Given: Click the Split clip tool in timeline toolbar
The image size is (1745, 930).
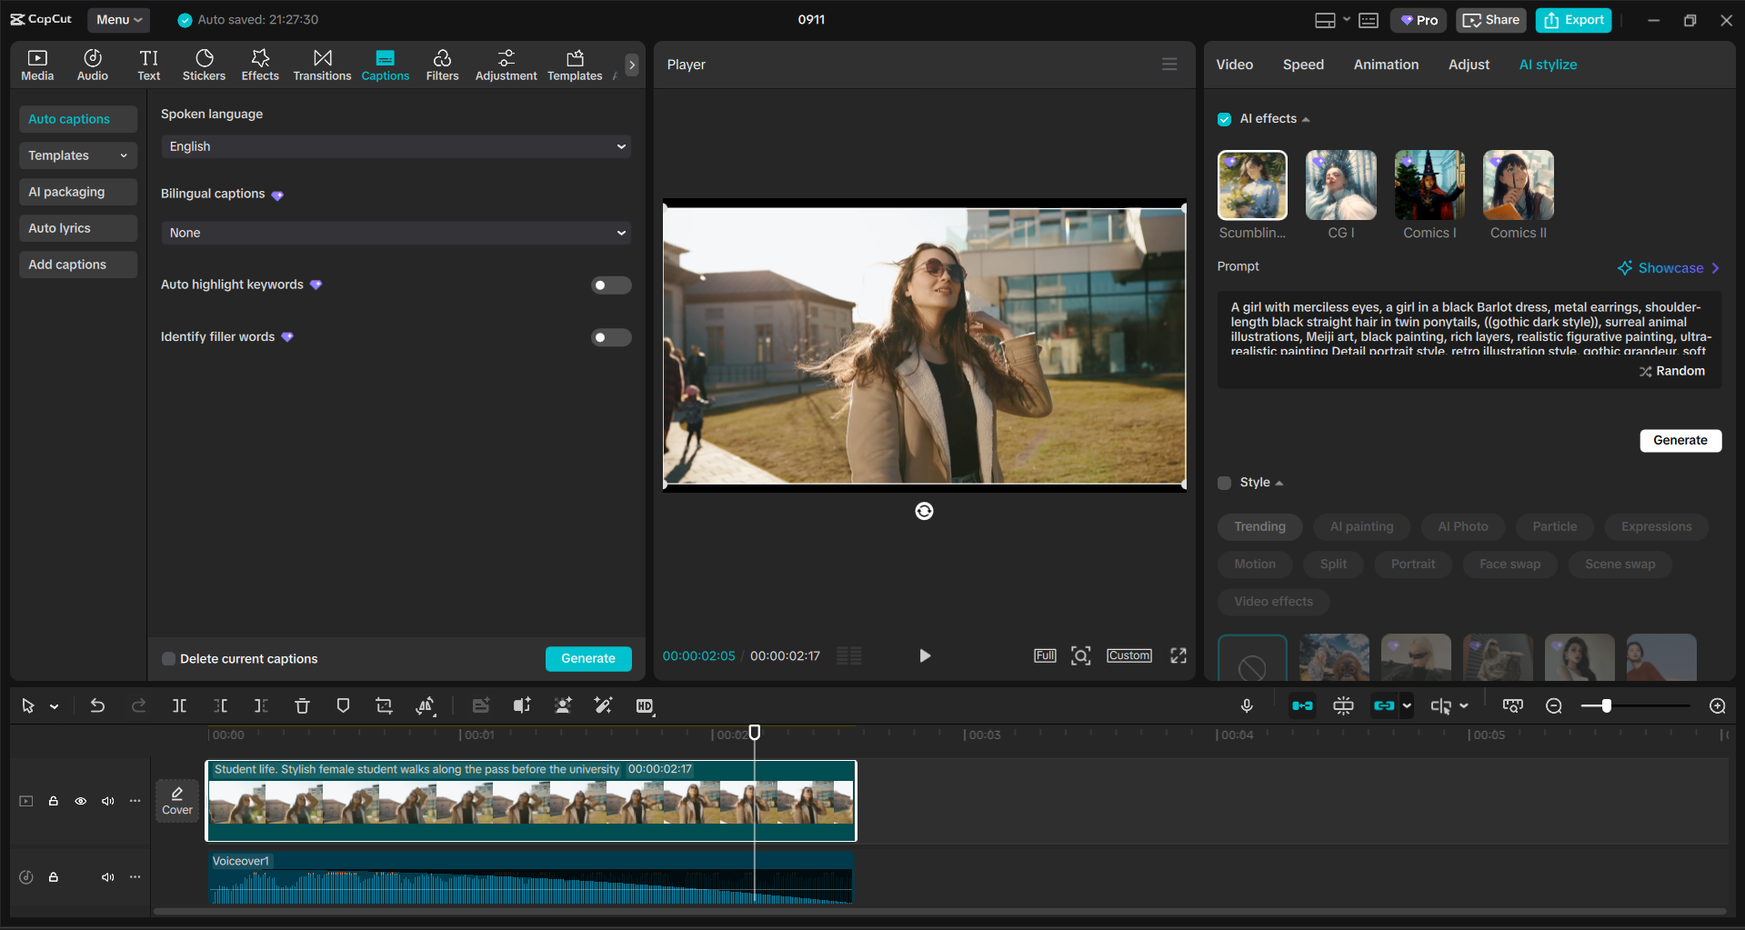Looking at the screenshot, I should point(179,705).
